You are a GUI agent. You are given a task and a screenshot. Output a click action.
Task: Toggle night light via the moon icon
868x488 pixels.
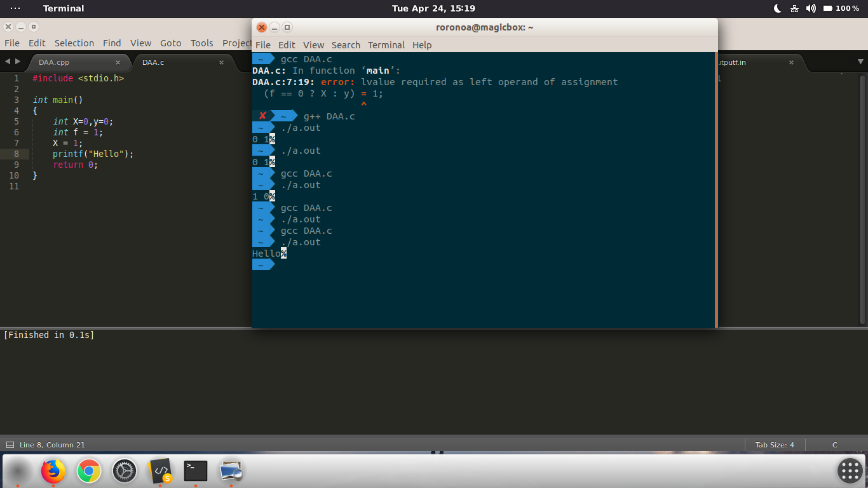coord(776,8)
